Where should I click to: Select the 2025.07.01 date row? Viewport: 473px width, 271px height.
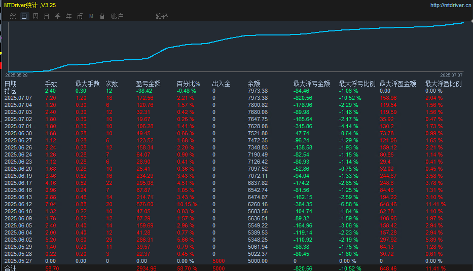(x=18, y=126)
